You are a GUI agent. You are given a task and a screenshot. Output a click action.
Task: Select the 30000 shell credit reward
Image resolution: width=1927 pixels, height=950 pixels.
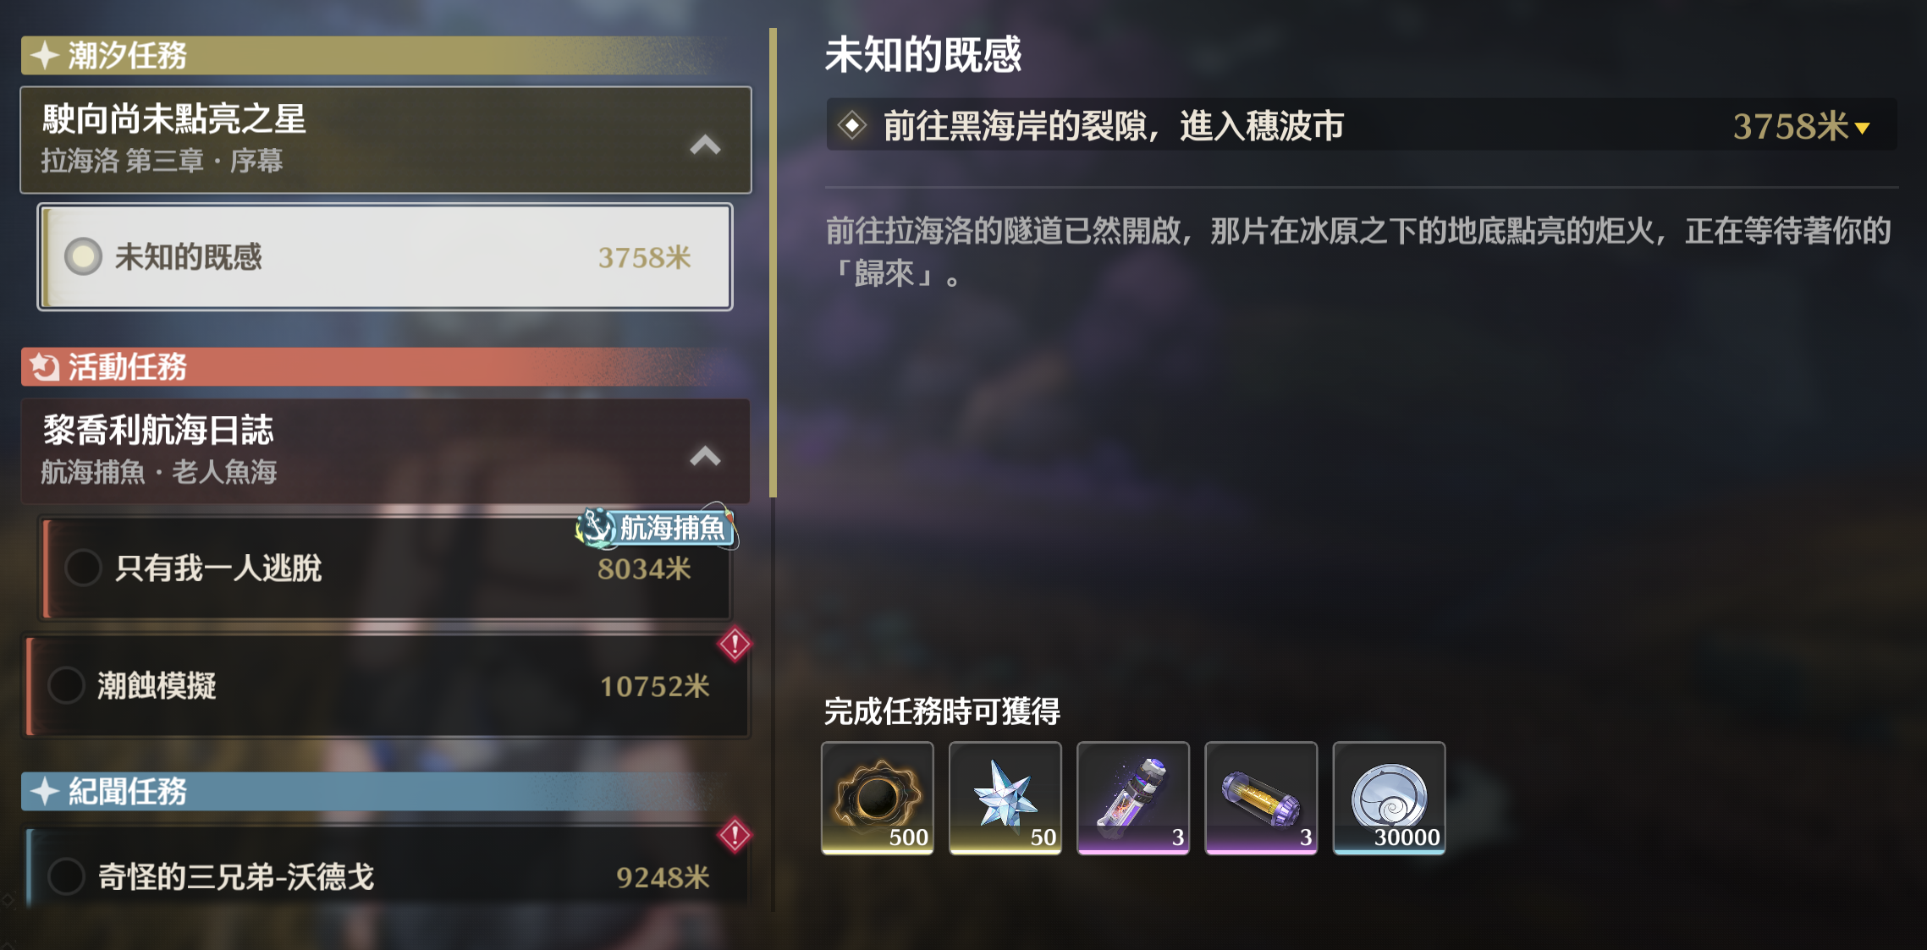point(1389,798)
